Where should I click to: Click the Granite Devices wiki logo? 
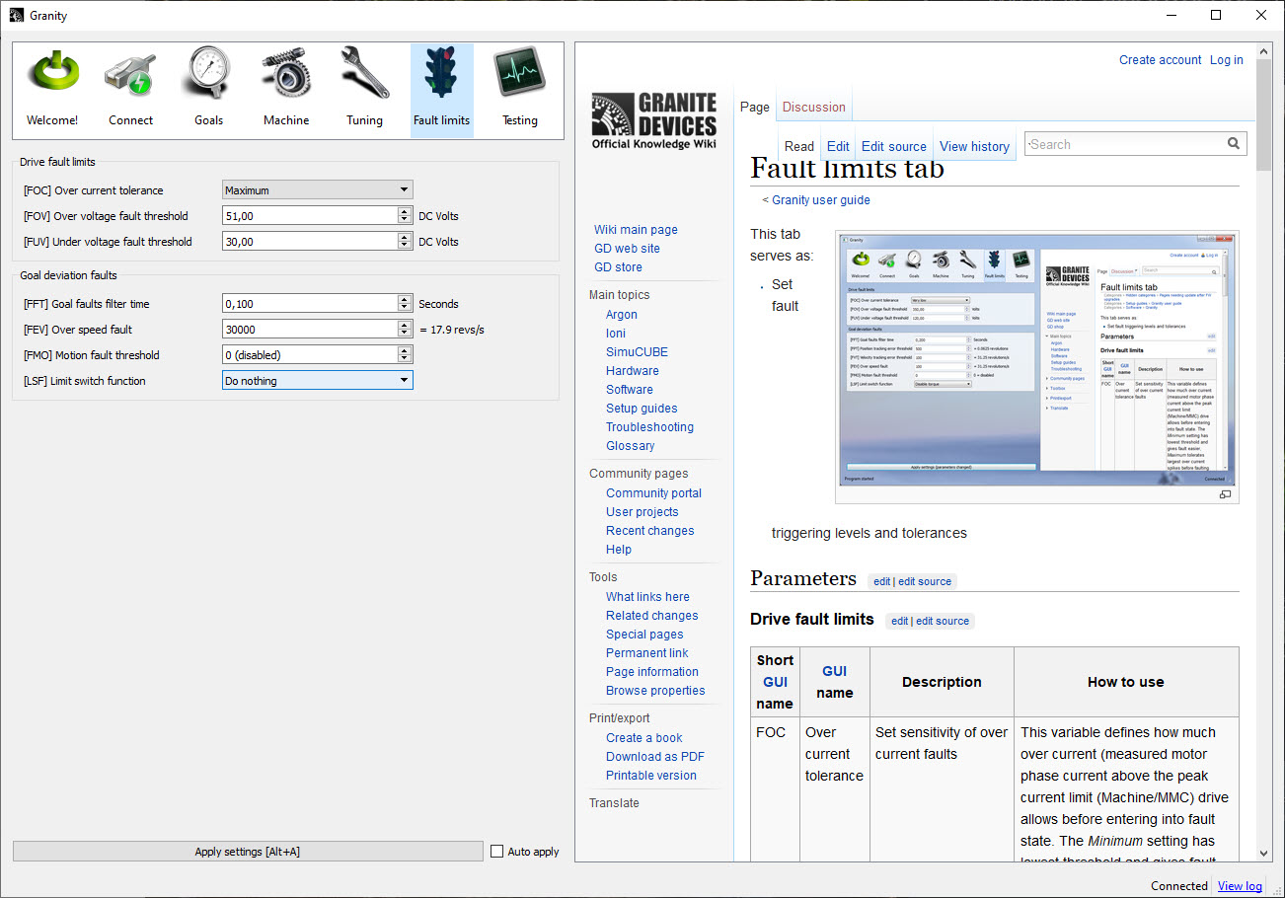click(653, 120)
